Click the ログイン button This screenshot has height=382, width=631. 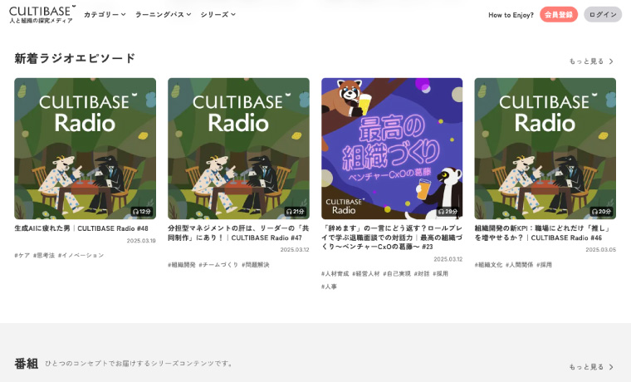603,14
